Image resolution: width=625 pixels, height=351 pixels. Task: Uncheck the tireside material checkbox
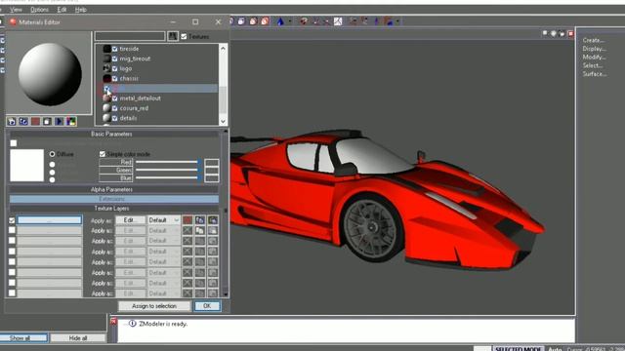tap(115, 49)
